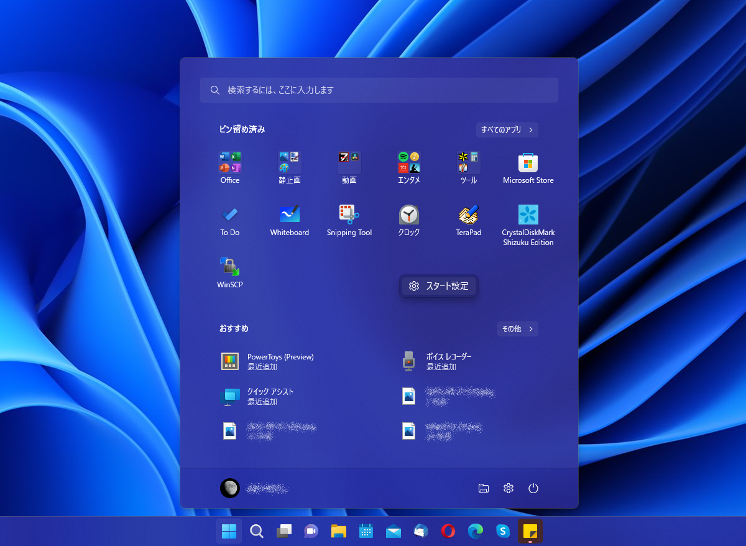This screenshot has width=746, height=546.
Task: Click the すべてのアプリ button
Action: pyautogui.click(x=507, y=130)
